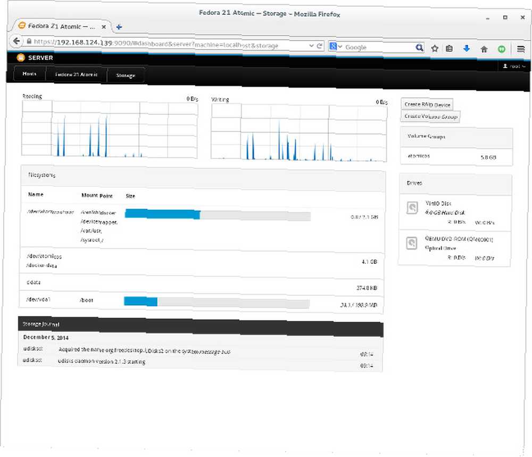This screenshot has width=532, height=457.
Task: Click the VirtIO Disk drive icon
Action: pyautogui.click(x=412, y=207)
